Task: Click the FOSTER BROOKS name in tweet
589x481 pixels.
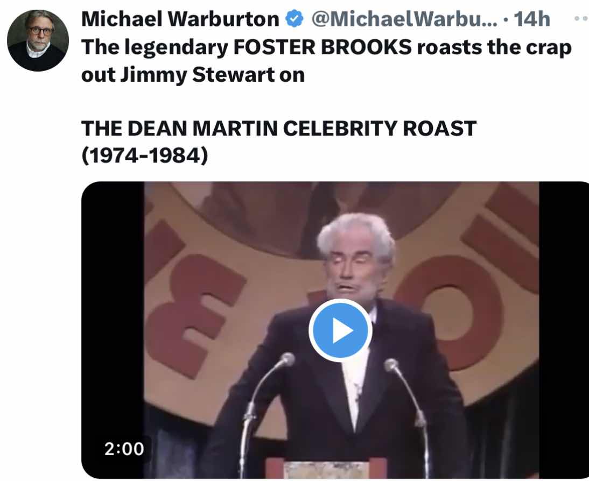Action: (322, 47)
